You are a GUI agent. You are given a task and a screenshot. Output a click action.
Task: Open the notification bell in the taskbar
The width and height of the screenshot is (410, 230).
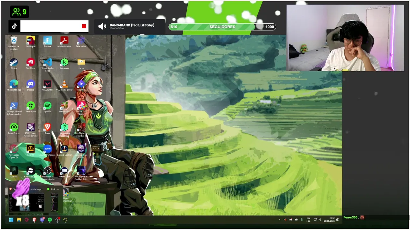pos(337,219)
